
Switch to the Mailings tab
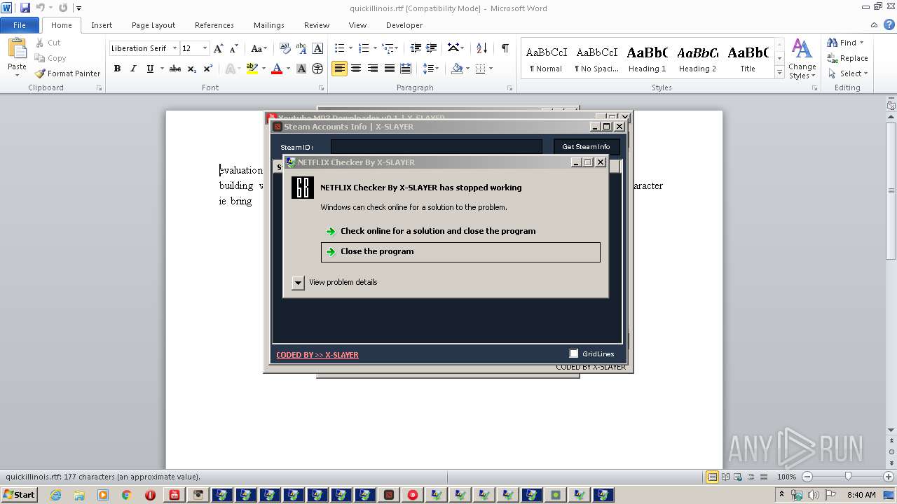click(x=269, y=25)
